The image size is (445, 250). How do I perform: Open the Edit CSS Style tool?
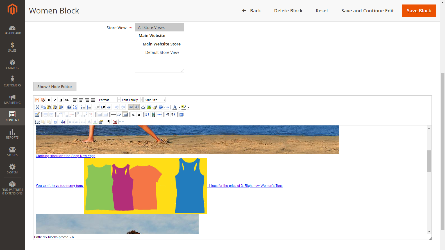(x=63, y=122)
